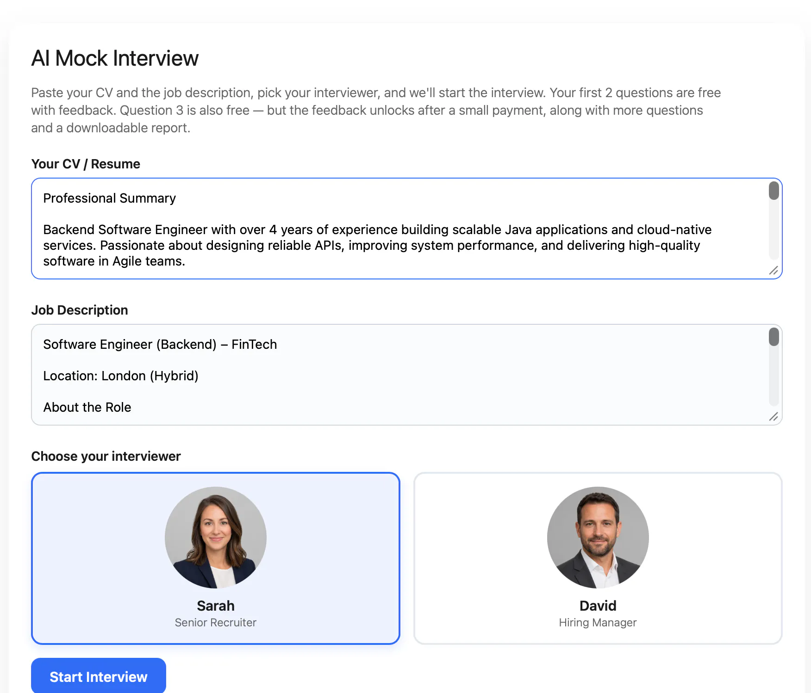This screenshot has height=693, width=811.
Task: Click David's profile photo
Action: tap(598, 538)
